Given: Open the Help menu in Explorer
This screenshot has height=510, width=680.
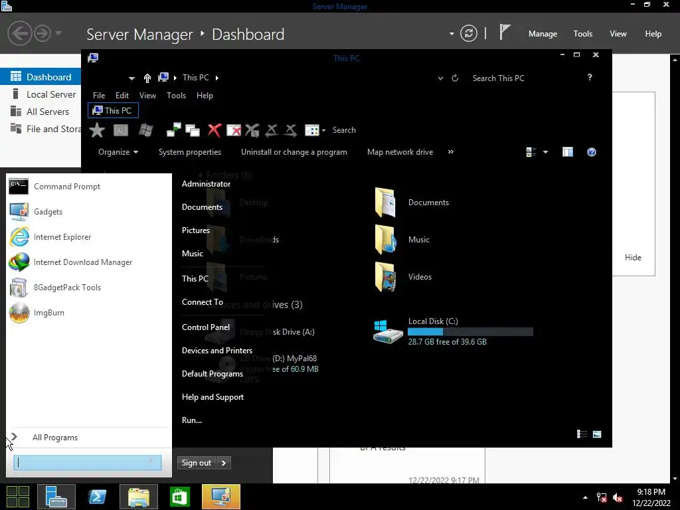Looking at the screenshot, I should (x=205, y=96).
